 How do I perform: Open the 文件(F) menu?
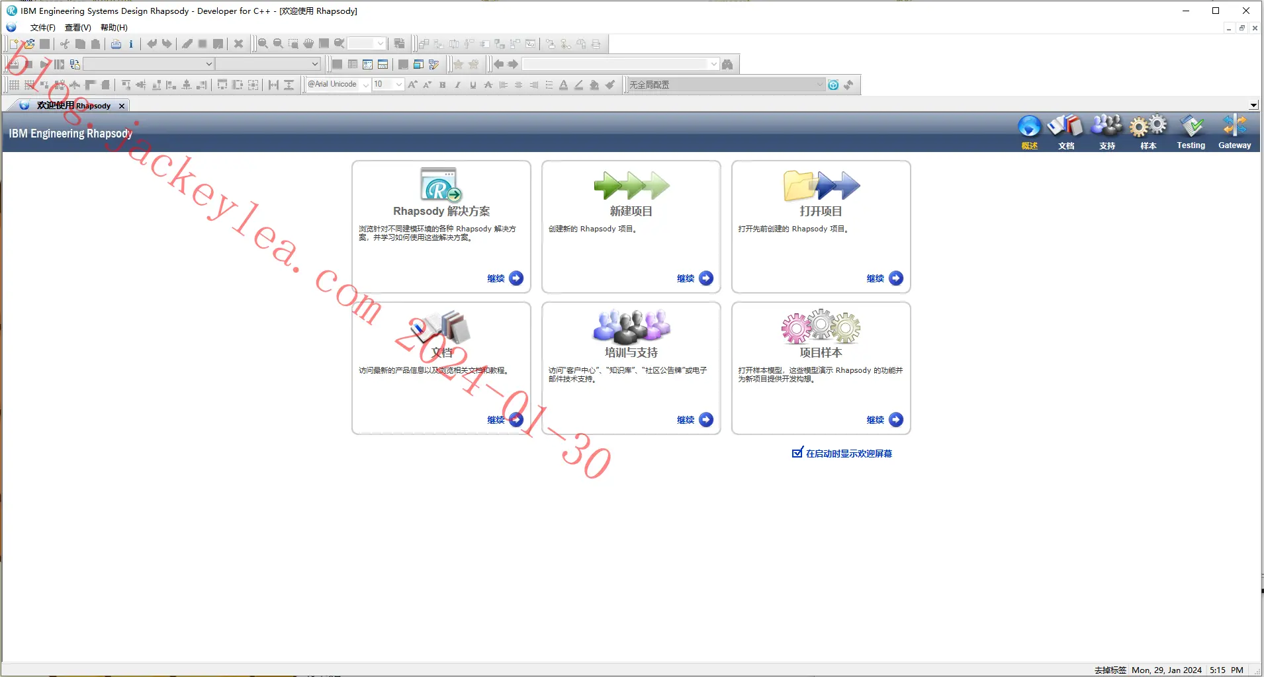point(43,28)
